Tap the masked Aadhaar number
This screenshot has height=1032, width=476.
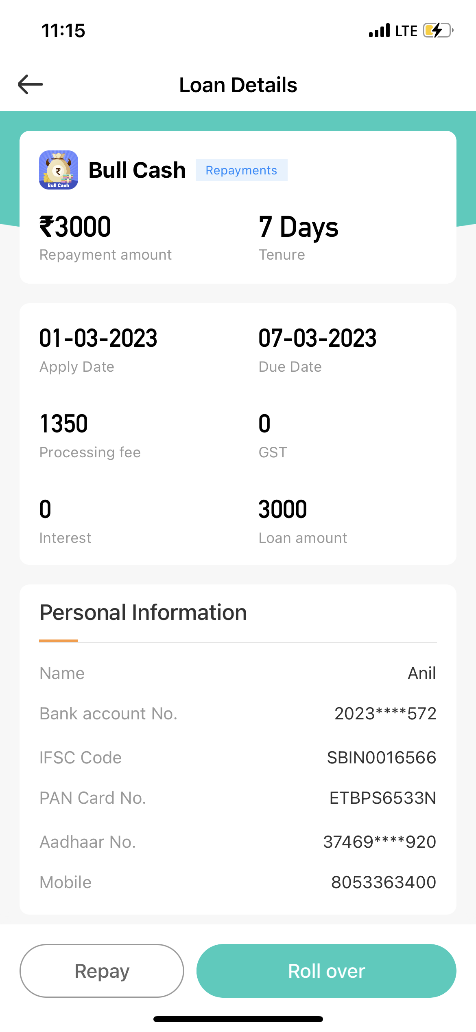tap(379, 842)
